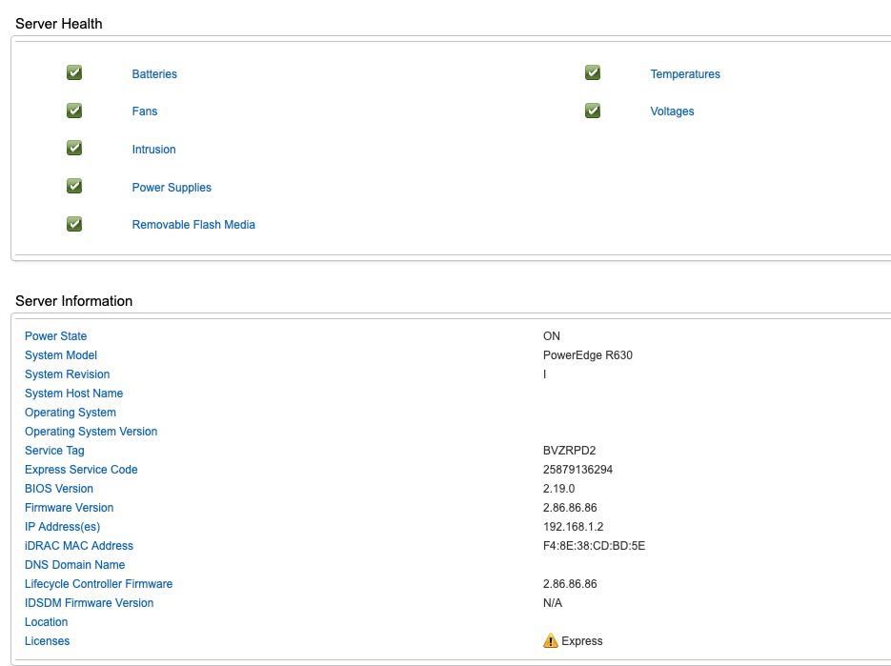Click the green check icon beside Voltages
The image size is (891, 666).
tap(593, 111)
